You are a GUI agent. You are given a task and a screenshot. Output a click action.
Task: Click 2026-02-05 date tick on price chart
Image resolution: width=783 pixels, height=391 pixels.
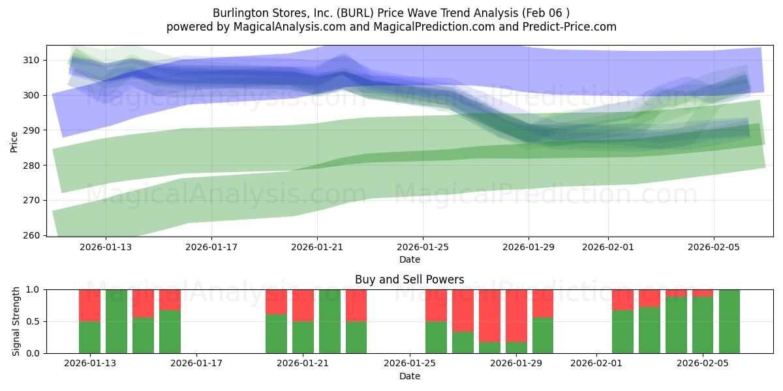pyautogui.click(x=713, y=247)
